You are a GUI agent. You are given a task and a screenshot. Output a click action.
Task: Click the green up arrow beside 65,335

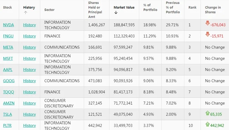(208, 113)
